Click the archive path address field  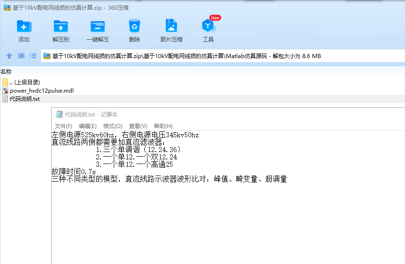coord(223,56)
